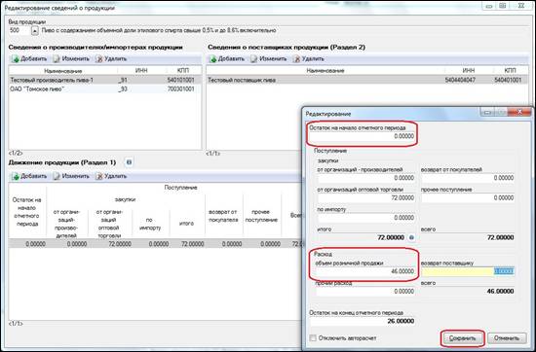
Task: Save changes with Сохранить button
Action: (462, 338)
